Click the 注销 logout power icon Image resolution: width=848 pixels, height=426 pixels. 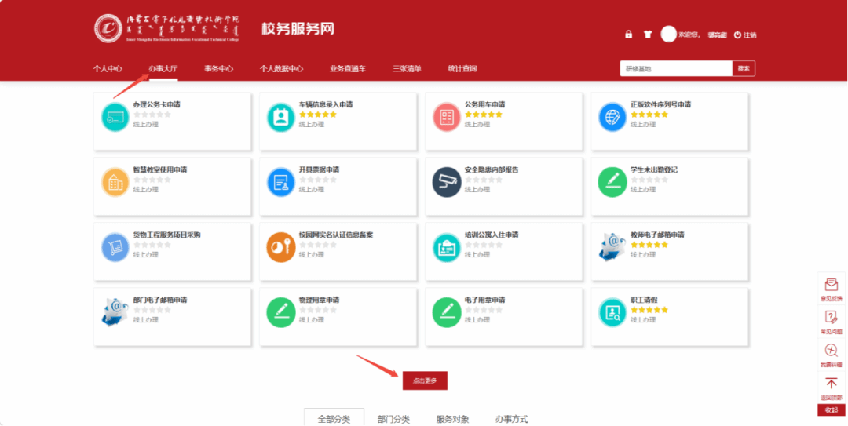737,35
